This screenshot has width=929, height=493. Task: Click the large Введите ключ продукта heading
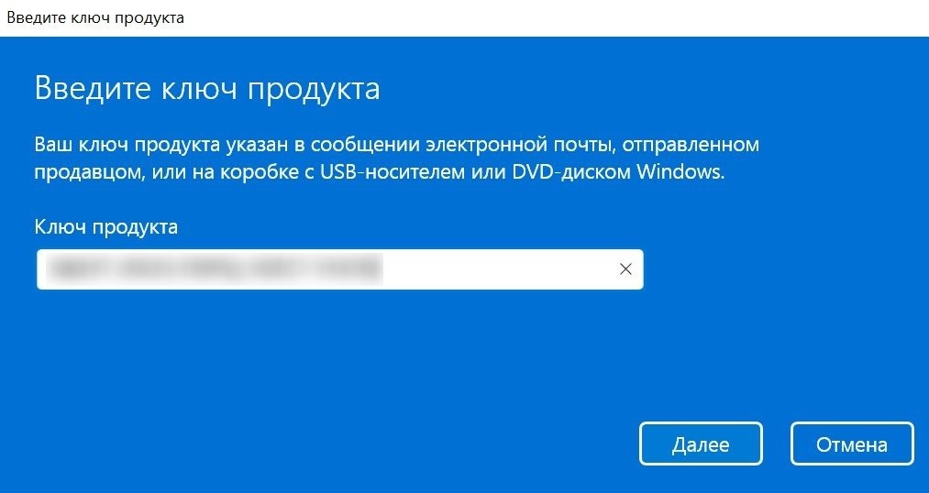tap(206, 90)
